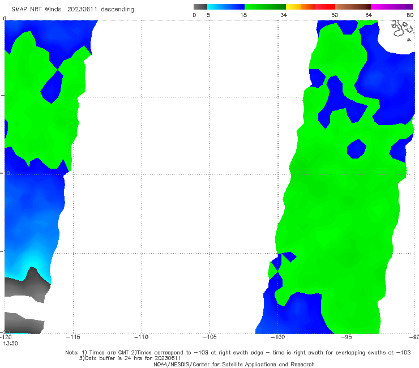Click the longitude label '-100'
Image resolution: width=419 pixels, height=368 pixels.
[x=278, y=337]
